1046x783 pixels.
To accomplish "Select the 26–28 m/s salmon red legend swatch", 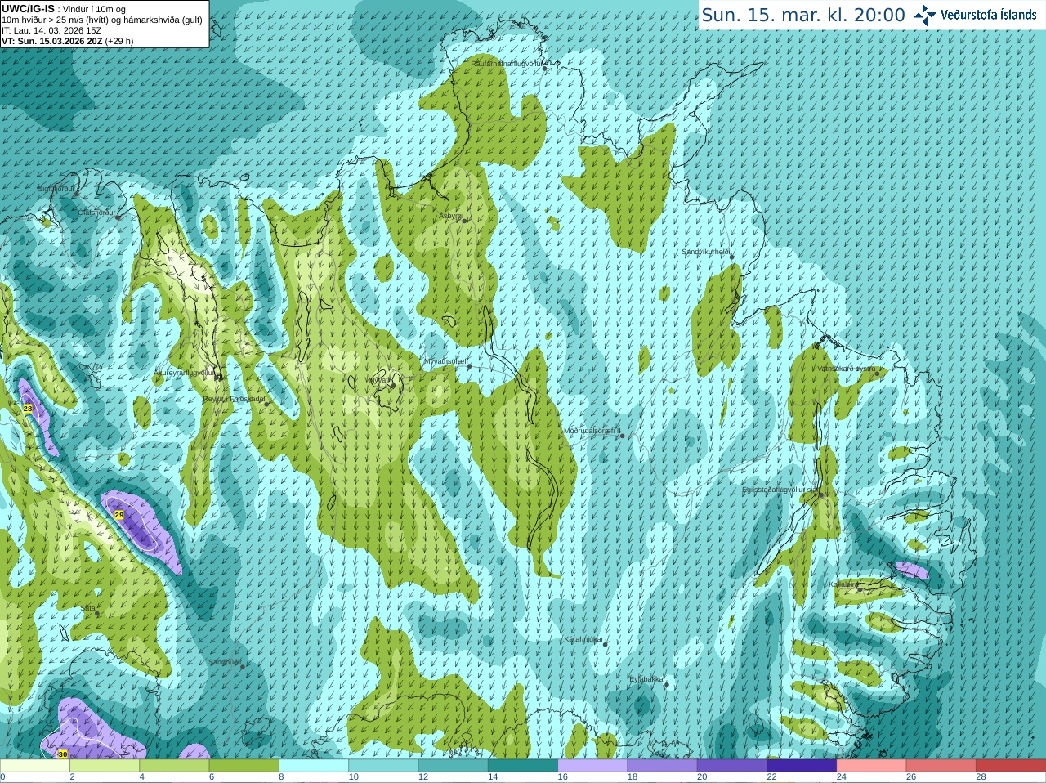I will 941,766.
